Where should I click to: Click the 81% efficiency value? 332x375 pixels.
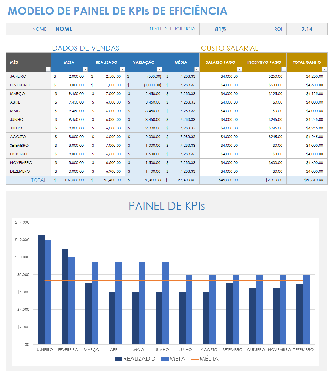click(220, 29)
